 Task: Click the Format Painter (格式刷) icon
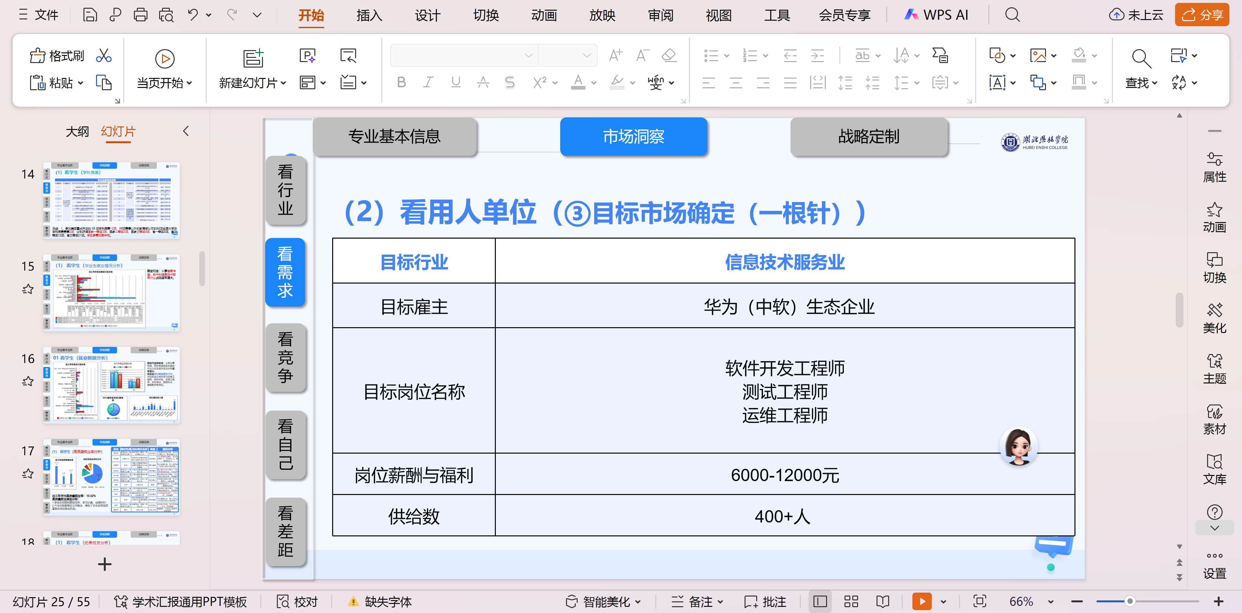38,56
